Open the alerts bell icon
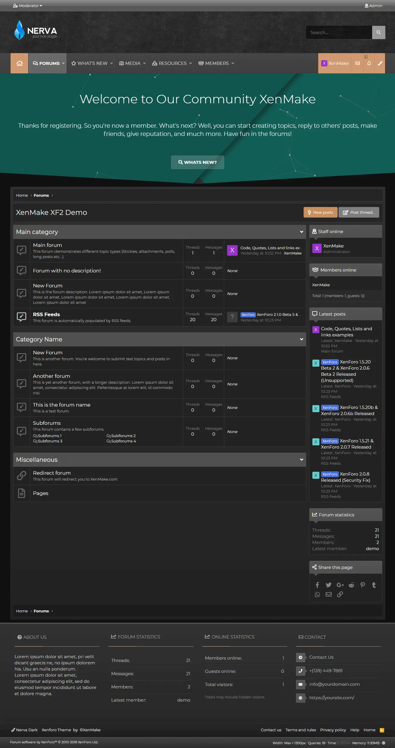This screenshot has width=395, height=748. 369,63
